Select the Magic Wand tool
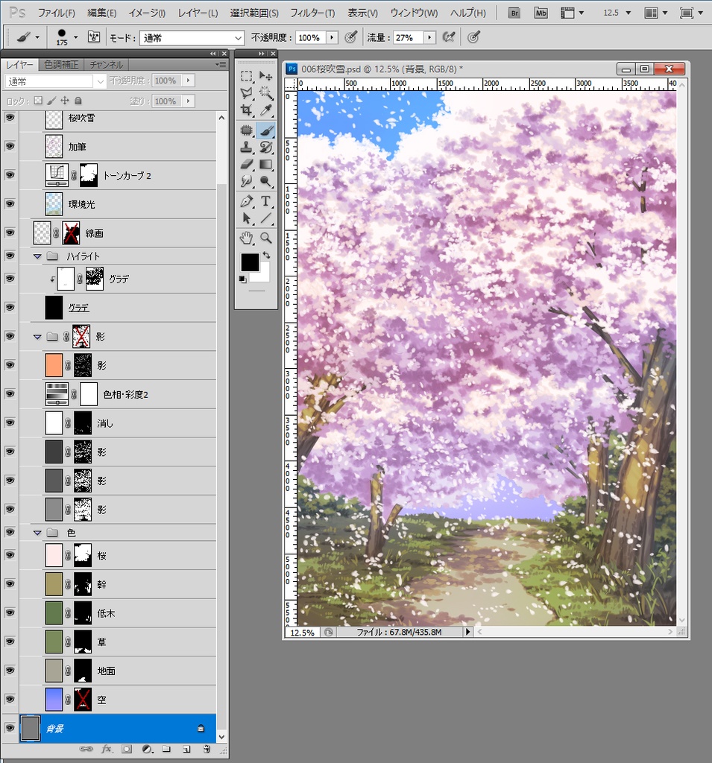 [265, 93]
